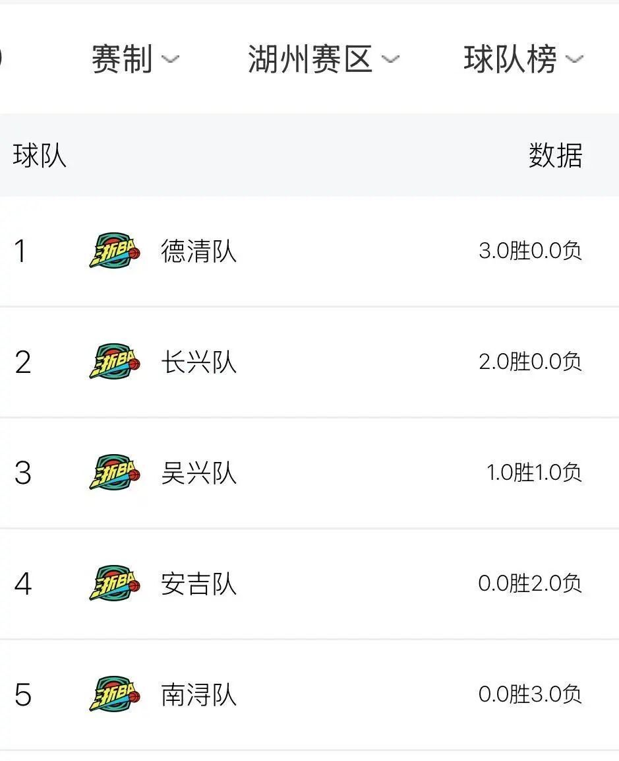This screenshot has height=761, width=619.
Task: Open the 长兴队 team name link
Action: [x=198, y=362]
